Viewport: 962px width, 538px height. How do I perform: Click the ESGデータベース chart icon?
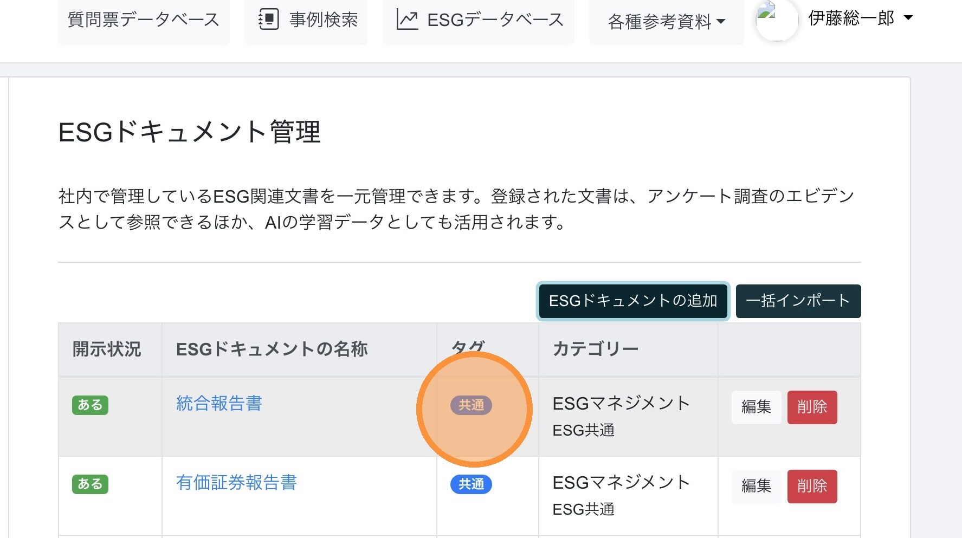[x=407, y=20]
